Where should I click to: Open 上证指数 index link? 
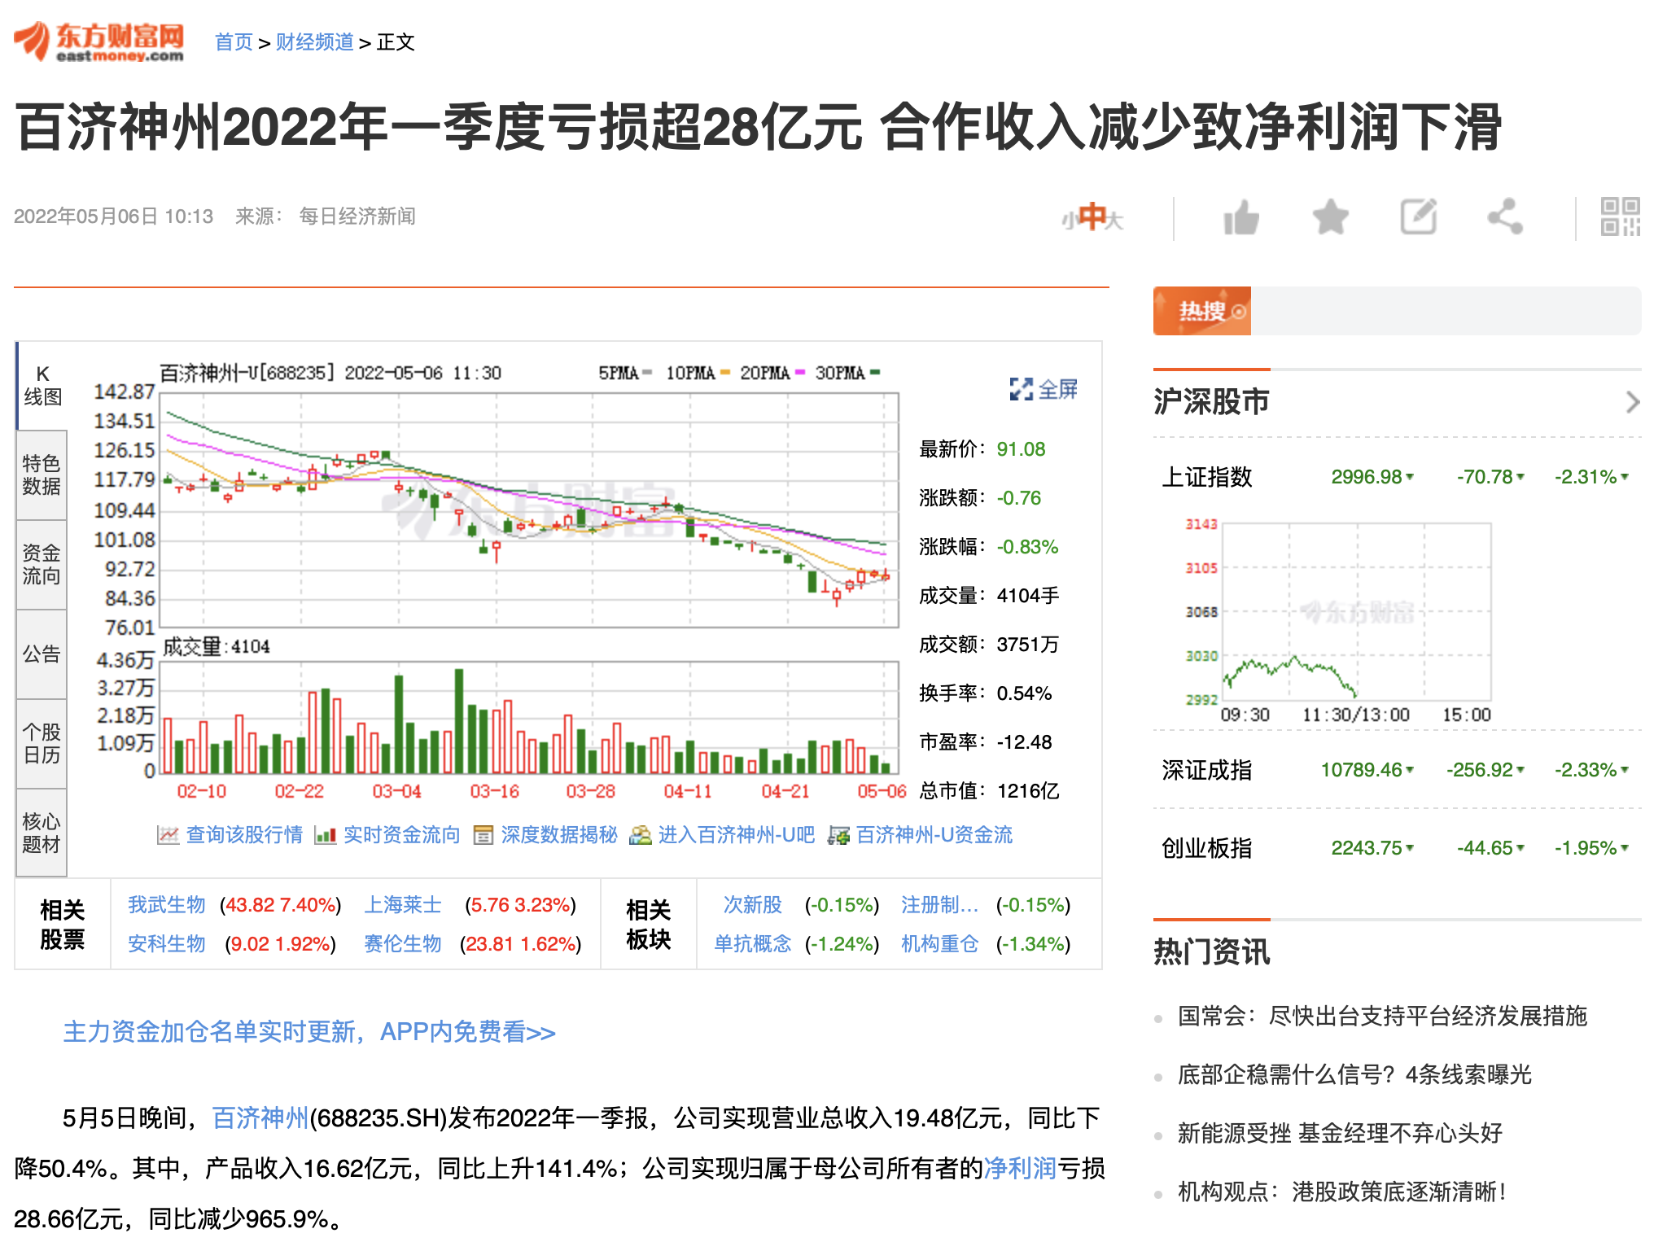coord(1207,477)
